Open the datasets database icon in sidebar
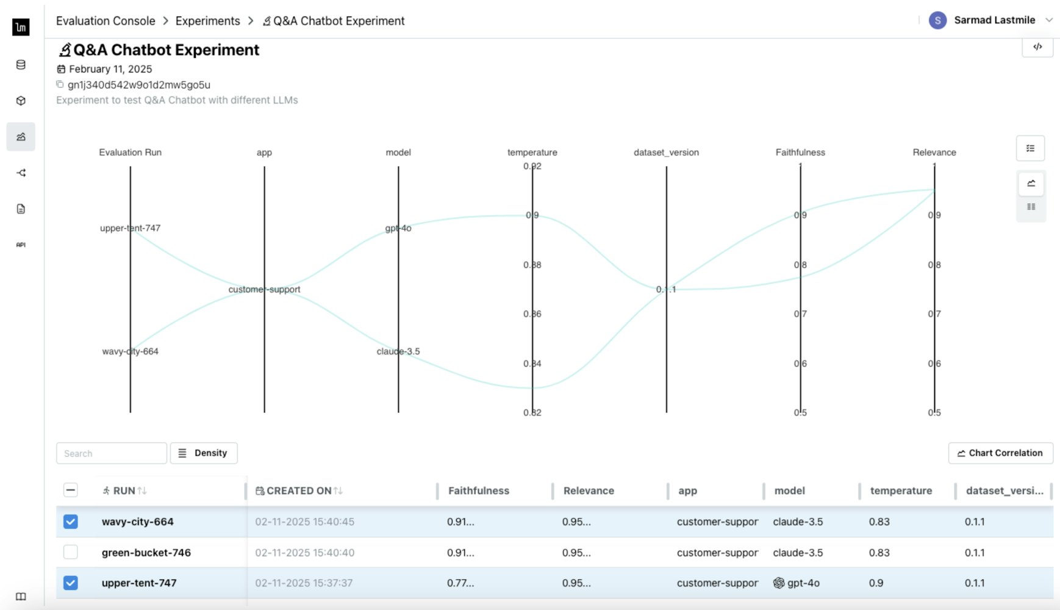1060x610 pixels. pyautogui.click(x=21, y=65)
